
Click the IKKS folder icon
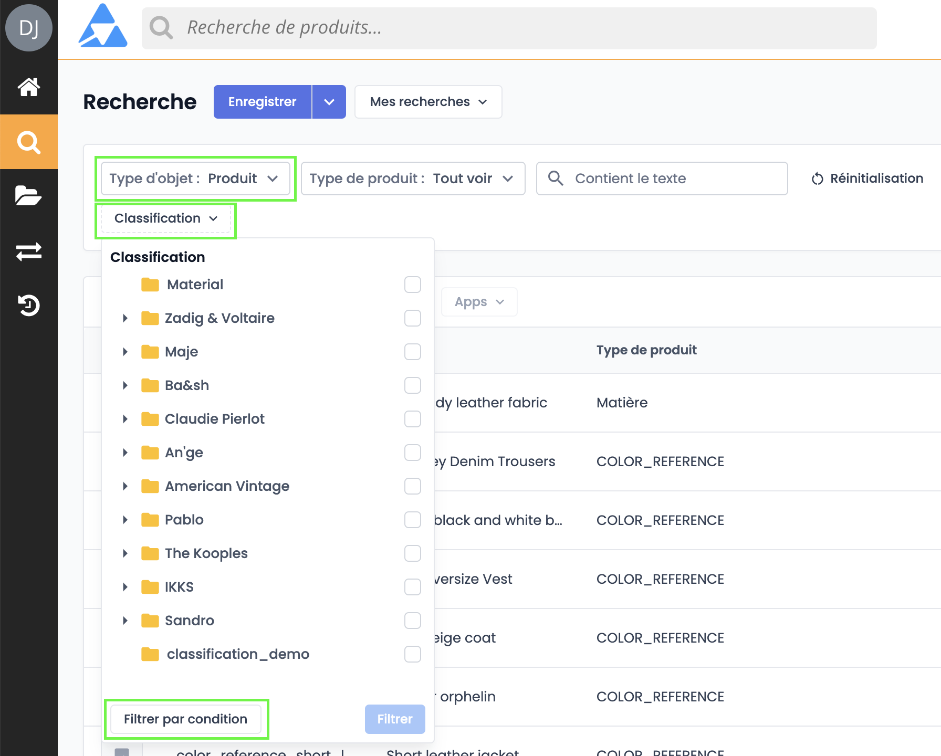tap(150, 587)
